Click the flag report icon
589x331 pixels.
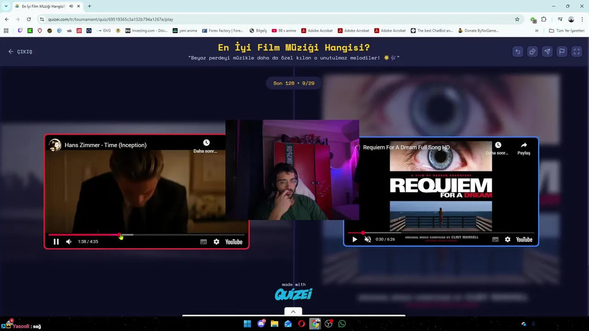tap(562, 51)
